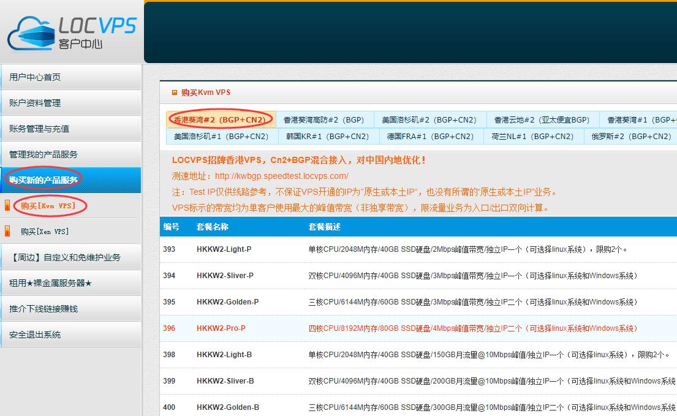This screenshot has height=416, width=677.
Task: Open 管理我的产品服务
Action: pos(71,154)
